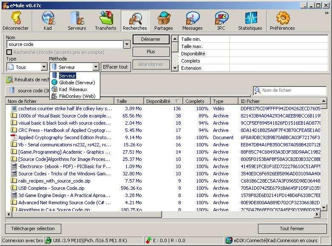
Task: Open the Messages page
Action: pyautogui.click(x=192, y=20)
